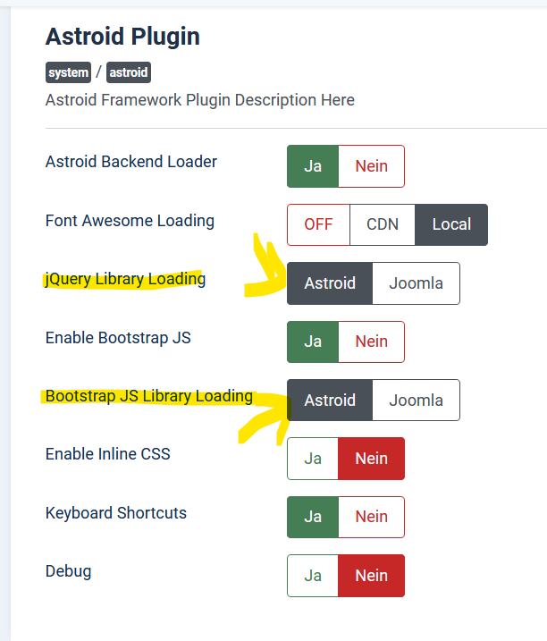Click the astroid element badge
Image resolution: width=547 pixels, height=641 pixels.
129,72
